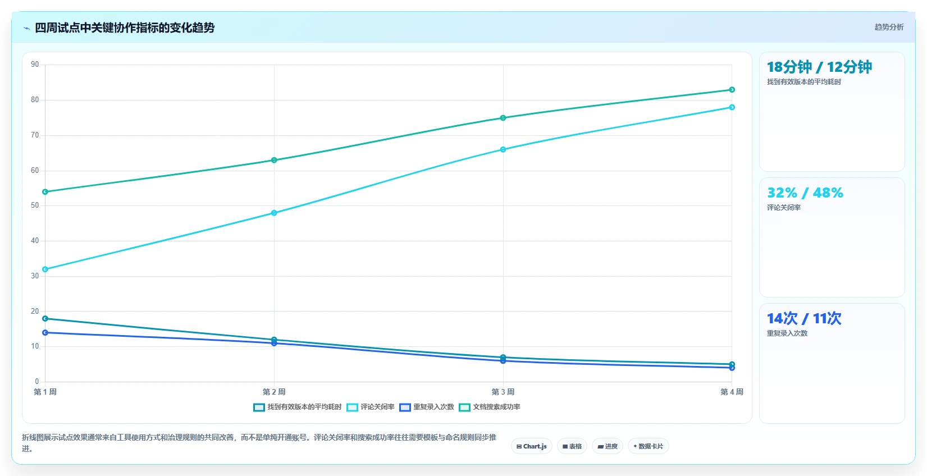
Task: Click the 表格 tag pill
Action: coord(572,446)
